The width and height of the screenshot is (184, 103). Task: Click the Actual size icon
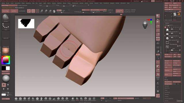158,31
